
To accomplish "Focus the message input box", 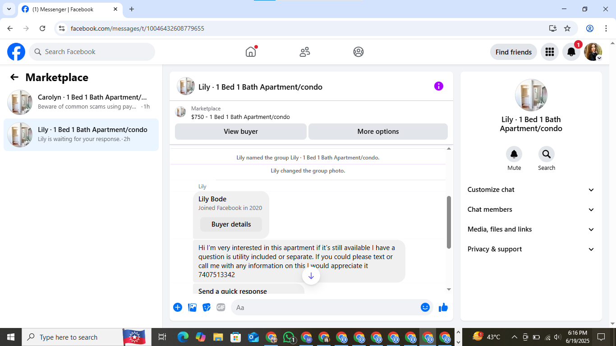I will click(x=326, y=307).
